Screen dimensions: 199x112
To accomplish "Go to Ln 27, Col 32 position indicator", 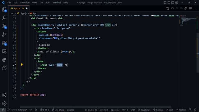I will coord(96,110).
